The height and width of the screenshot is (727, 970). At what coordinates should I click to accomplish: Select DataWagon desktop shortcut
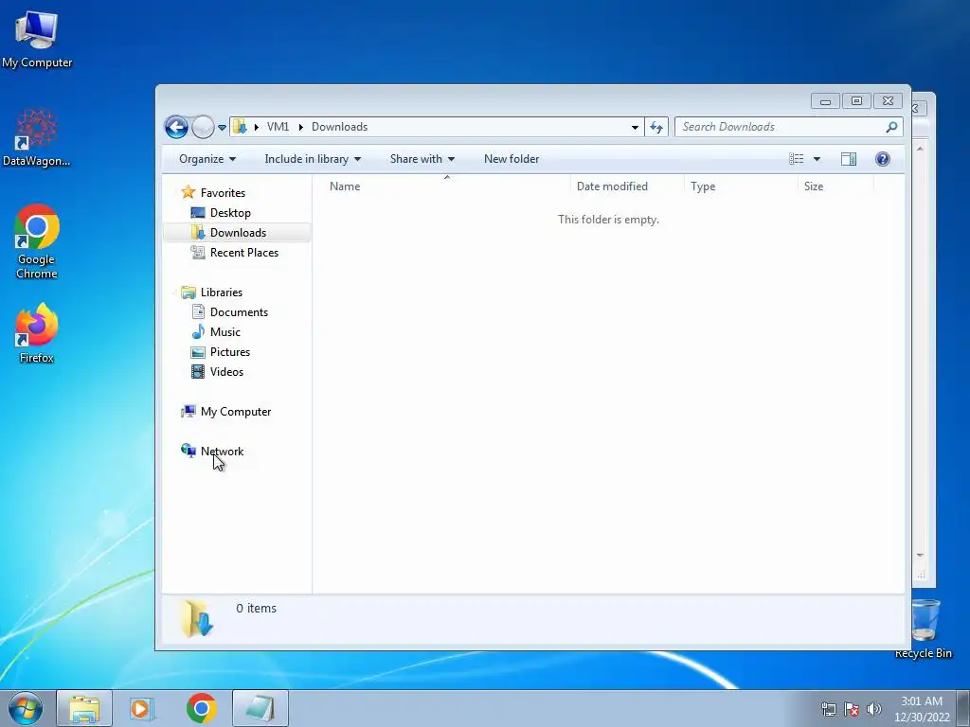pyautogui.click(x=37, y=138)
